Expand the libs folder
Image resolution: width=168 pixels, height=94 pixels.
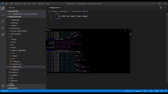pos(12,45)
